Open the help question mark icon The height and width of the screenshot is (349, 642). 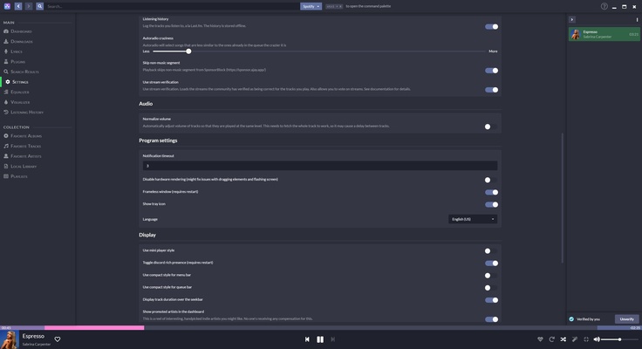[x=604, y=6]
